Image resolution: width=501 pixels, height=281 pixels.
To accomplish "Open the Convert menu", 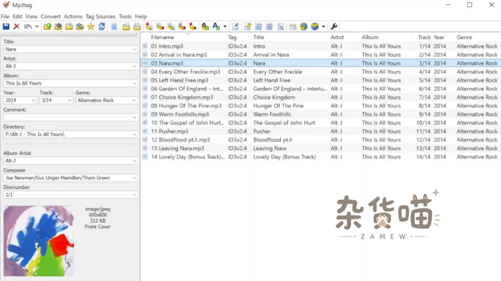I will (x=50, y=16).
